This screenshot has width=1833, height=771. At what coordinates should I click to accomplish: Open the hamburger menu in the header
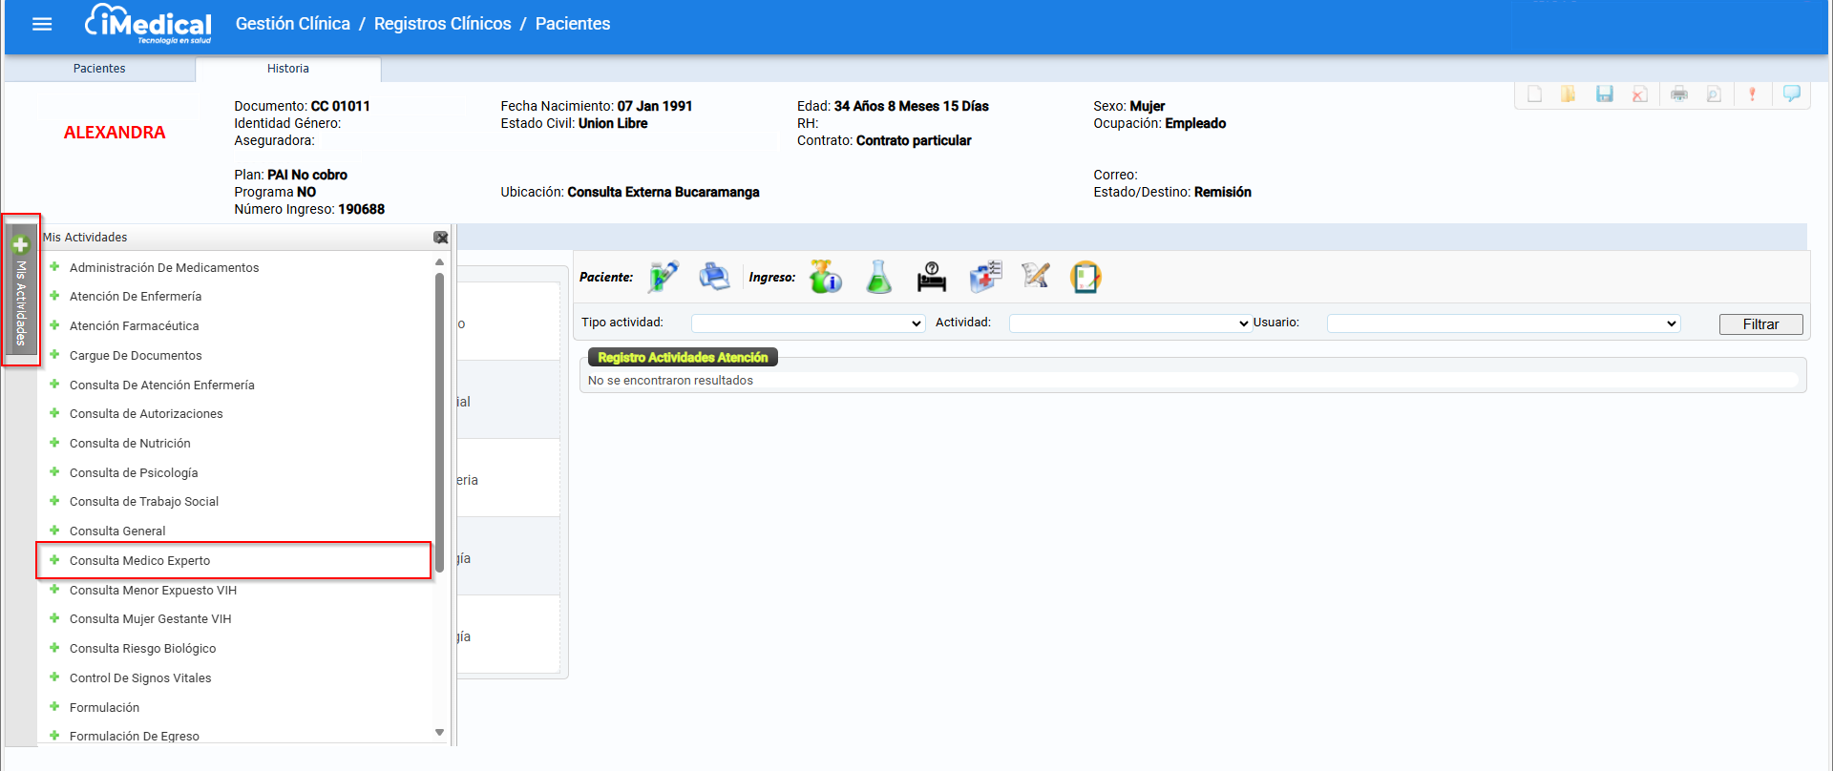[42, 24]
